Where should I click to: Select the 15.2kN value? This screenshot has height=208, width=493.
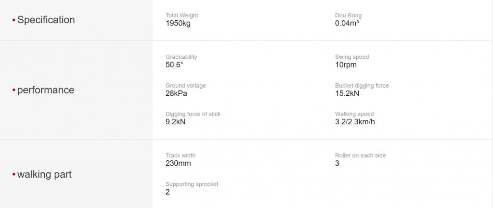(x=347, y=93)
